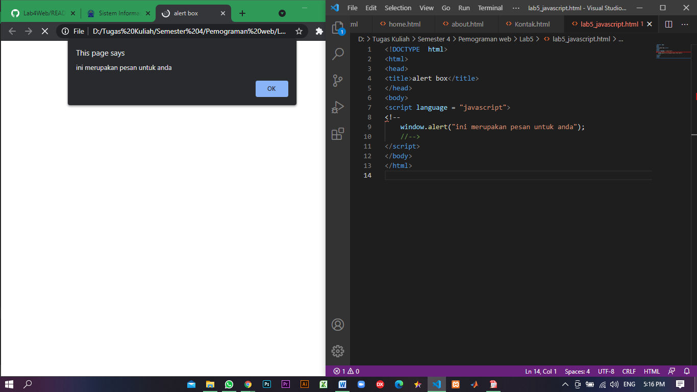
Task: Open the Terminal menu
Action: pos(490,8)
